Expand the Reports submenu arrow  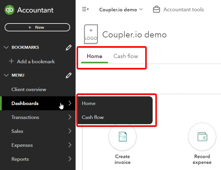point(70,159)
